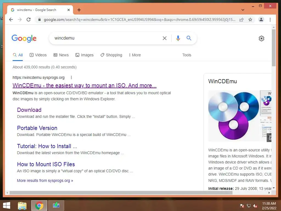Open File Explorer from the taskbar
This screenshot has height=211, width=281.
click(x=22, y=206)
